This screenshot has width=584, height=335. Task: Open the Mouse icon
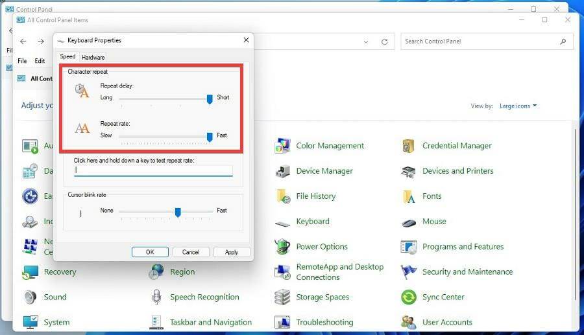tap(409, 223)
